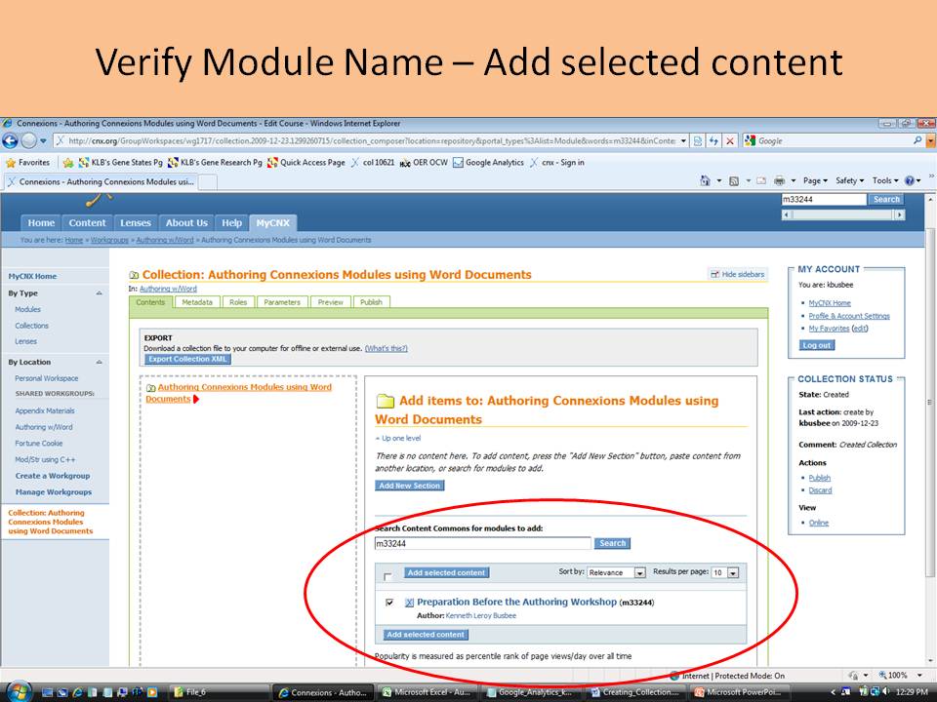Screen dimensions: 937x702
Task: Open the col 10621 favorite
Action: (372, 163)
